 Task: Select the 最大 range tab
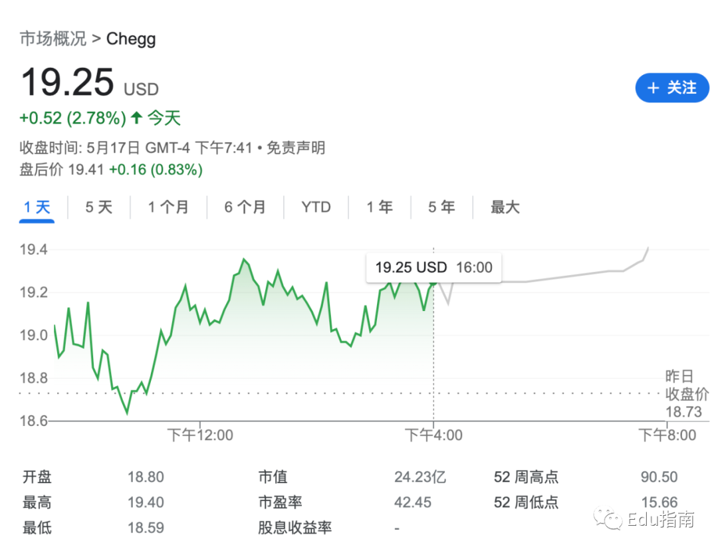[505, 207]
